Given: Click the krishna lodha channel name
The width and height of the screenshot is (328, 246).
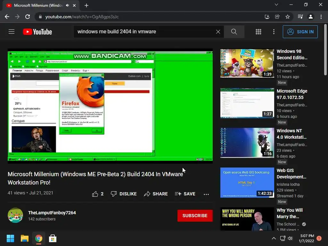Looking at the screenshot, I should point(288,184).
